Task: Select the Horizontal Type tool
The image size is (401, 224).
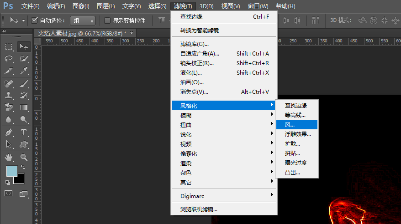Action: pos(24,132)
